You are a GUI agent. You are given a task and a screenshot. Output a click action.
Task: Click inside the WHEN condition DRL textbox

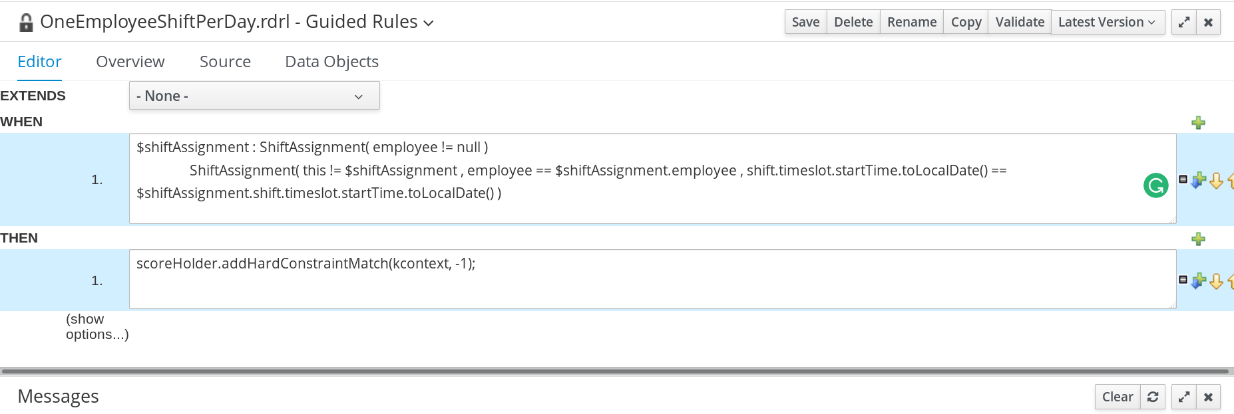[x=652, y=179]
